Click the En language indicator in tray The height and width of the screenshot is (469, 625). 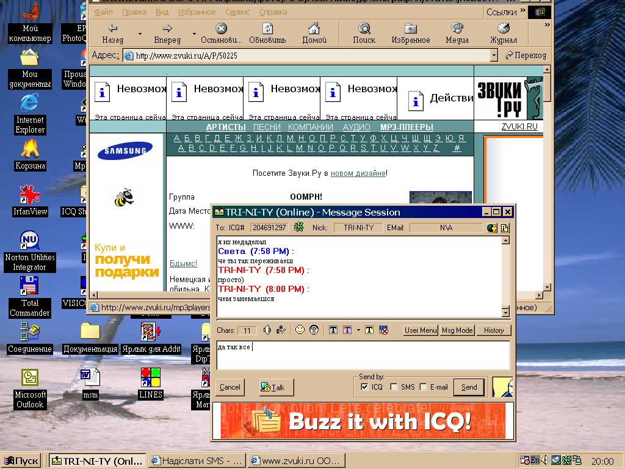coord(535,460)
